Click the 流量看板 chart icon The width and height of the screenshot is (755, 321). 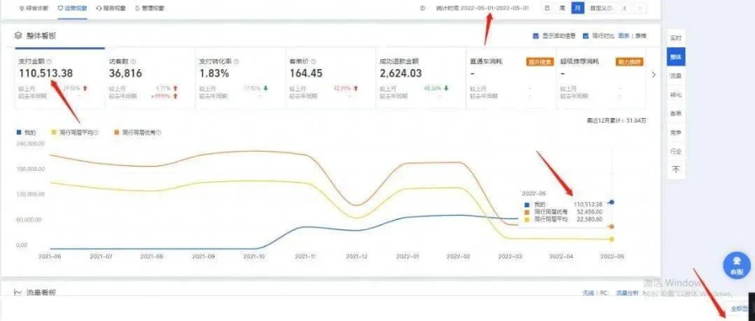(18, 292)
